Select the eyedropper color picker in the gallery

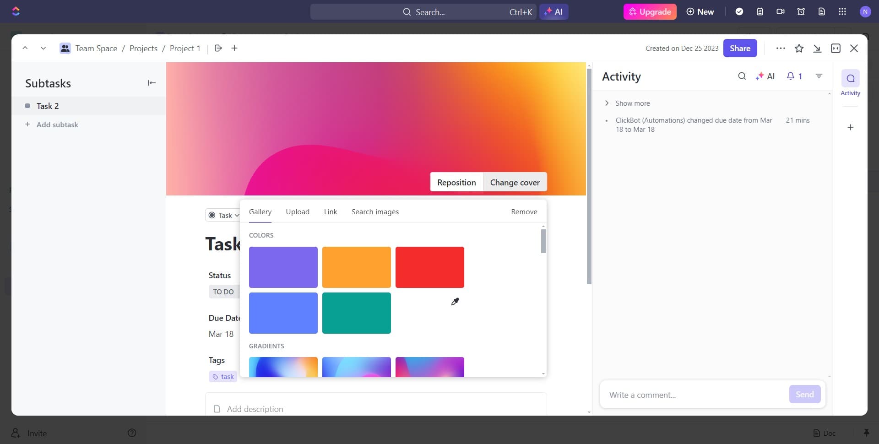tap(455, 302)
